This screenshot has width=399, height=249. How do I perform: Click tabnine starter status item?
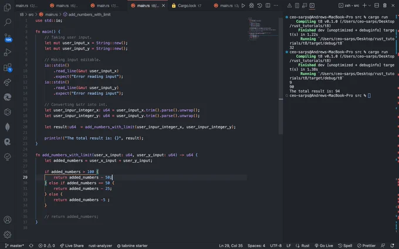tap(132, 245)
